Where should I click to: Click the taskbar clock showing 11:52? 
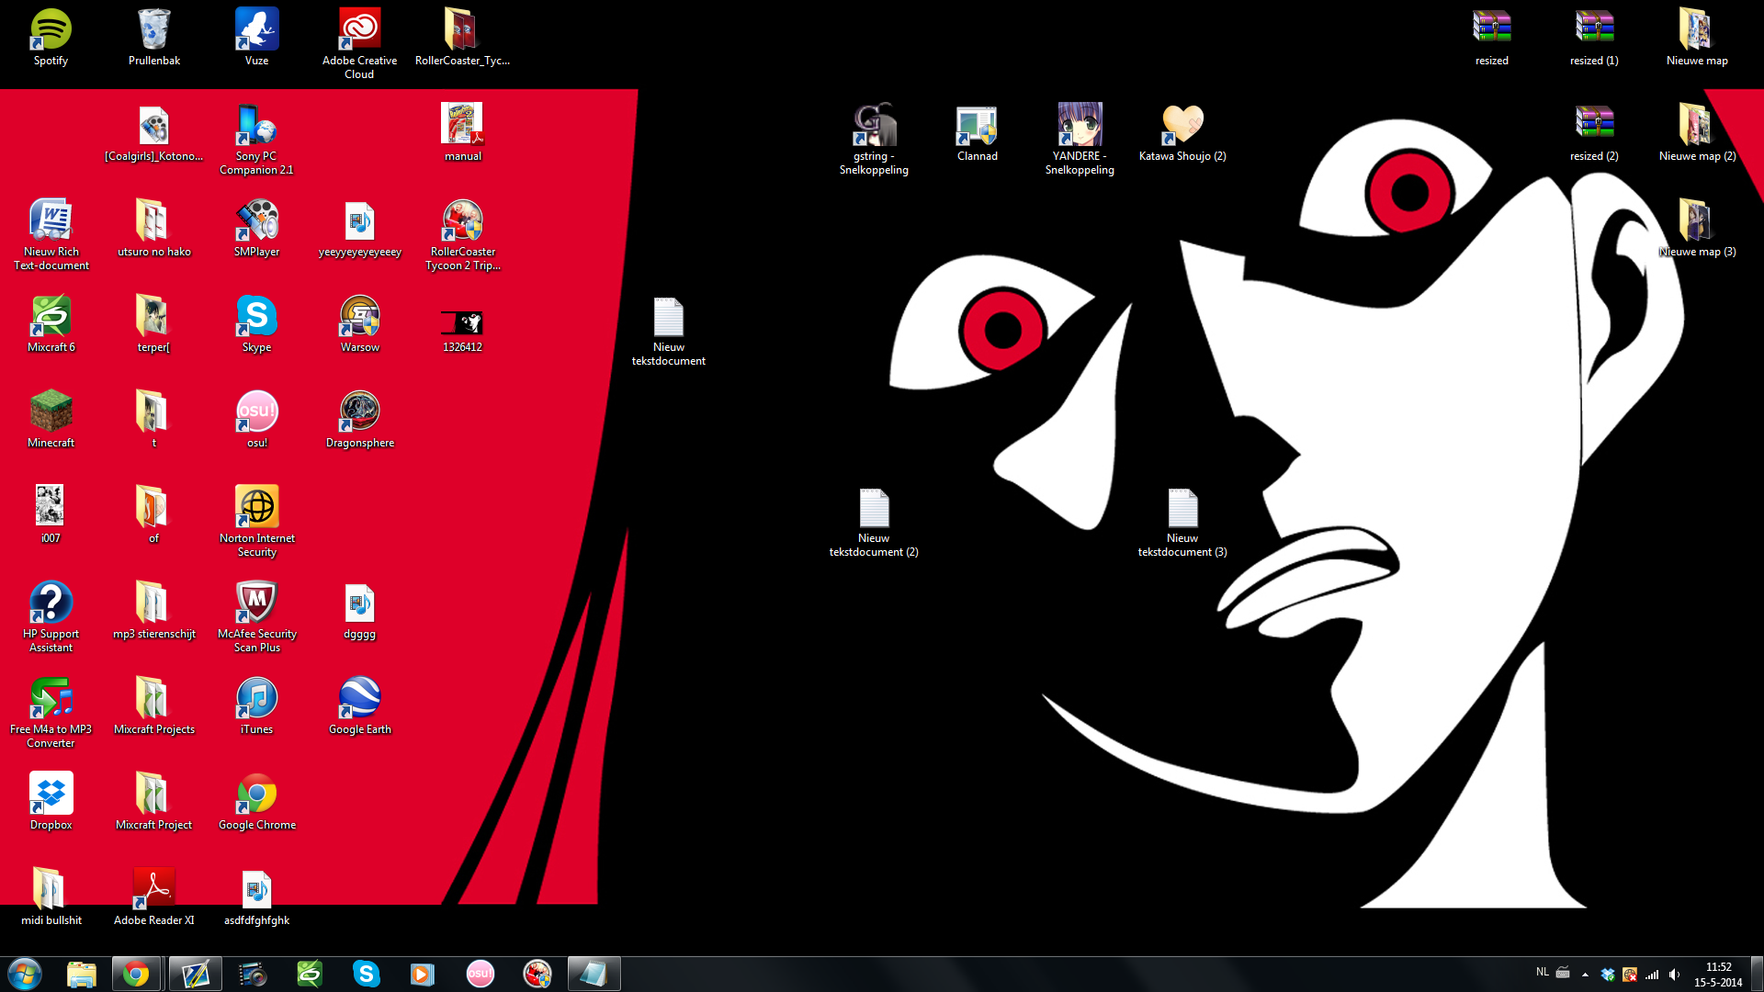click(1717, 974)
